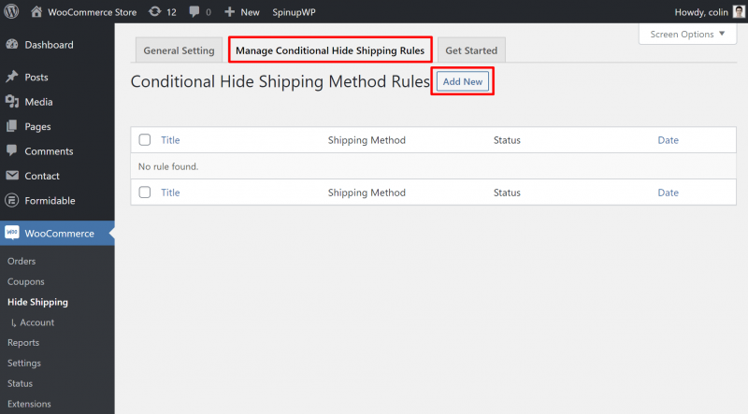Open Hide Shipping submenu item
This screenshot has width=748, height=414.
[x=37, y=302]
